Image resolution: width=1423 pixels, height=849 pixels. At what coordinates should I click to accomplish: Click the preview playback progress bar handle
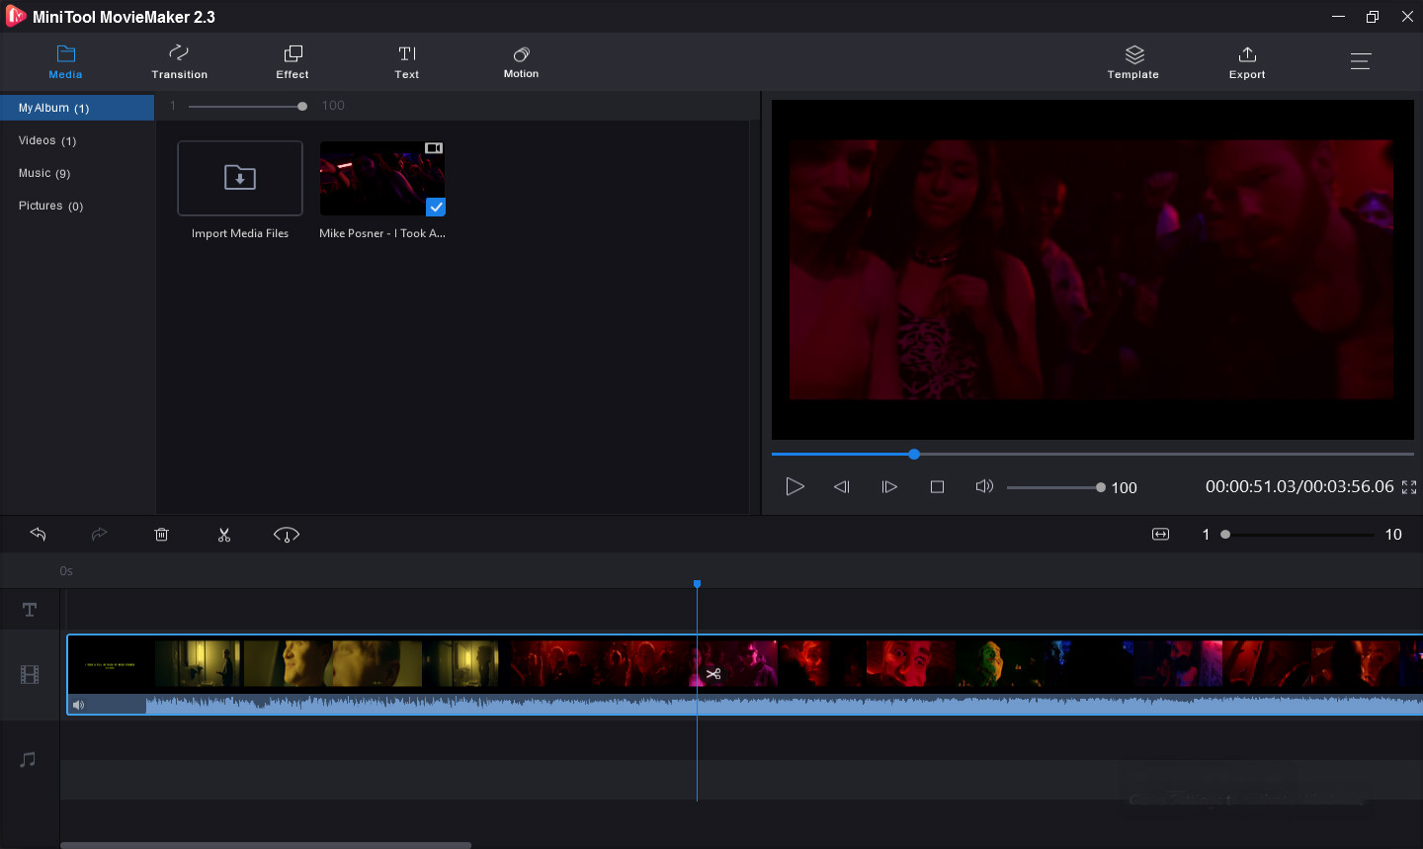(x=914, y=454)
